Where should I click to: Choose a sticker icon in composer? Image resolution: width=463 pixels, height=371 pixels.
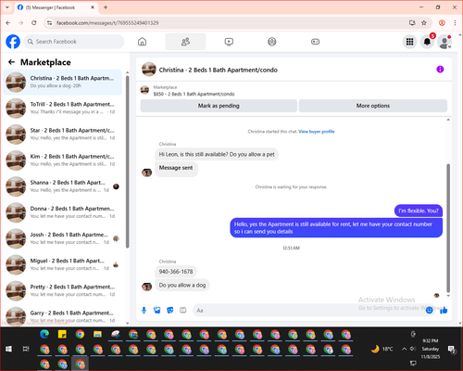[x=170, y=310]
